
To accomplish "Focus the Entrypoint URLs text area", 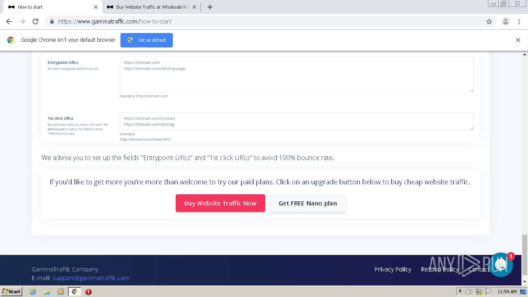I will tap(297, 74).
